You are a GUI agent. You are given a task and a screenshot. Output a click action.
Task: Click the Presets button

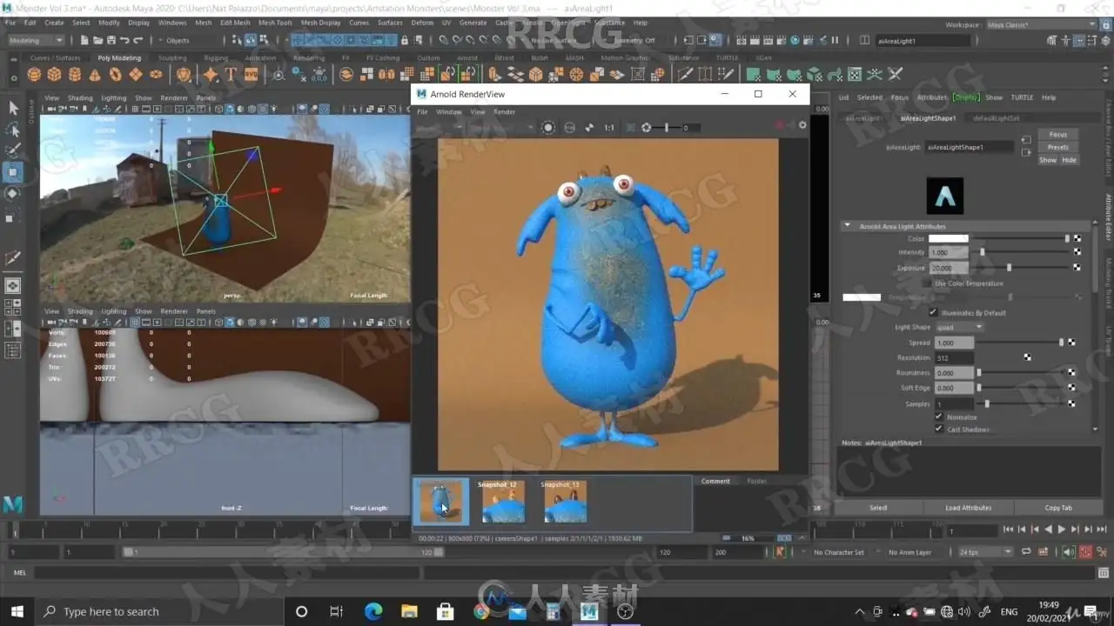pos(1058,147)
